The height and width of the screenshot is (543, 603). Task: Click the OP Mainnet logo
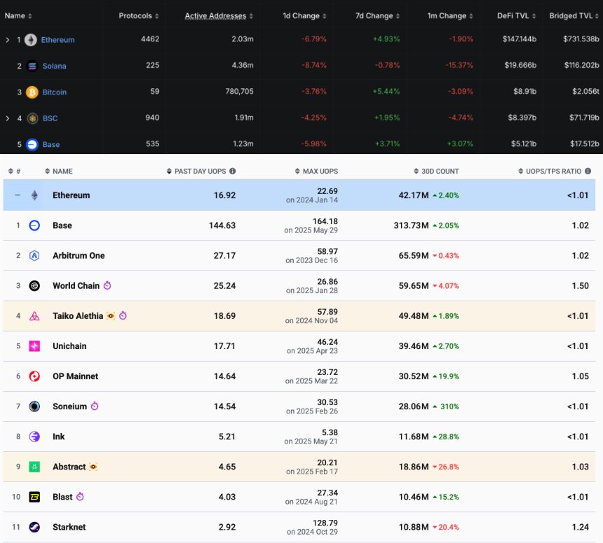click(x=34, y=376)
